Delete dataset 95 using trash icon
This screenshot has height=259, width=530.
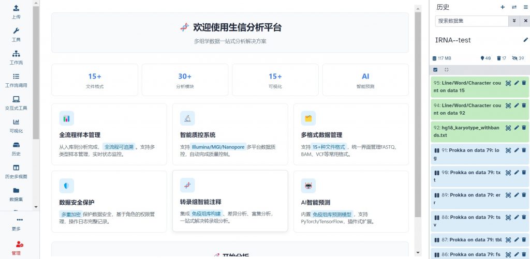pyautogui.click(x=523, y=83)
